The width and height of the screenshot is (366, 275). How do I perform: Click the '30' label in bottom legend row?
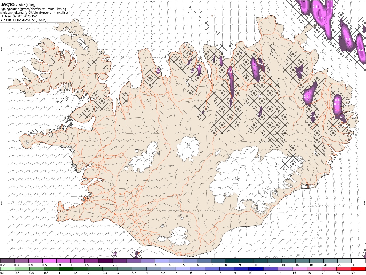click(353, 273)
